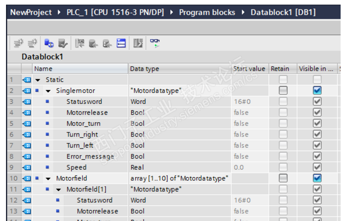Toggle Retain checkbox for Motorfield row 10
The image size is (348, 221).
tap(283, 178)
